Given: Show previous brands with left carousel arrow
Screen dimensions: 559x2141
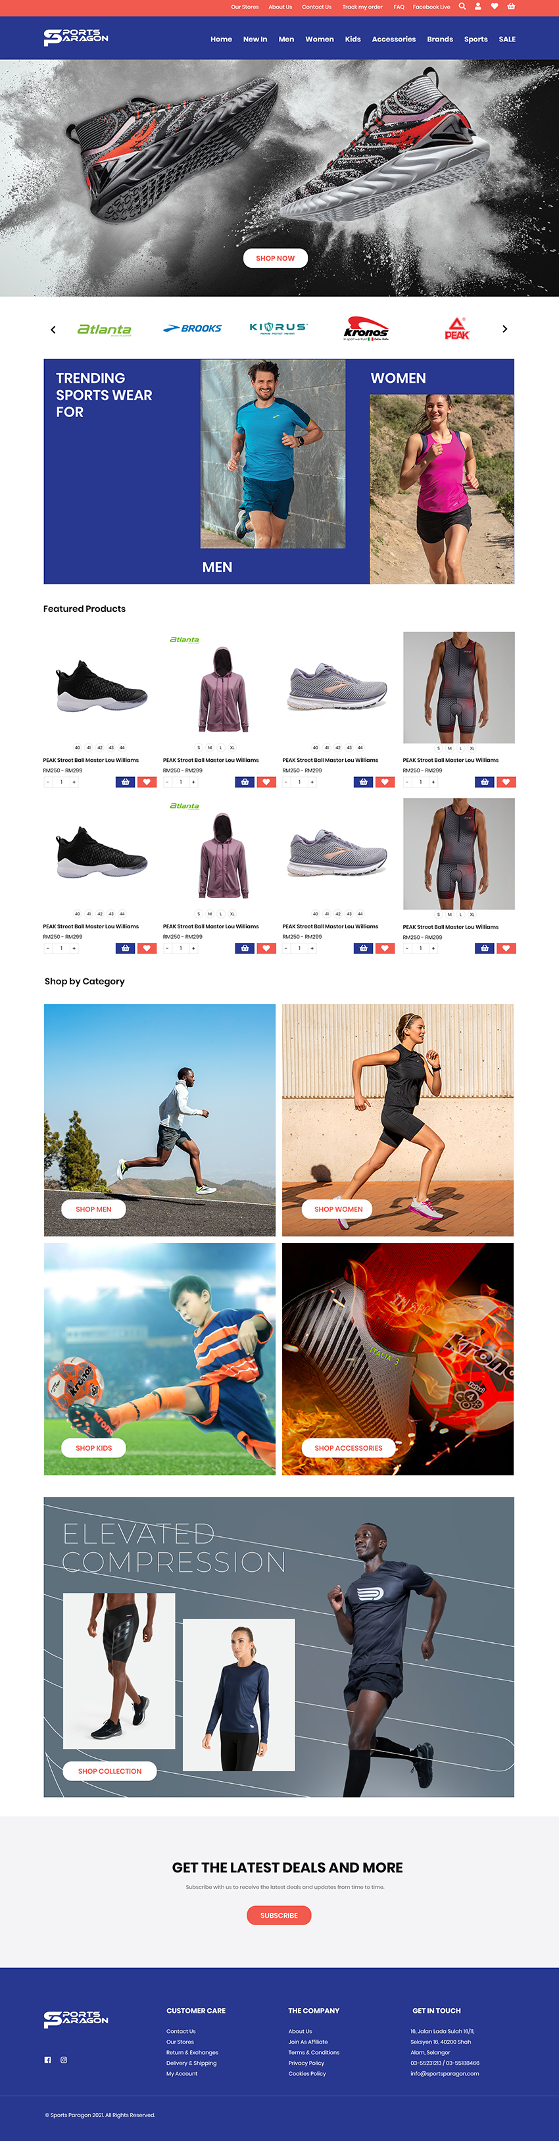Looking at the screenshot, I should [x=53, y=329].
